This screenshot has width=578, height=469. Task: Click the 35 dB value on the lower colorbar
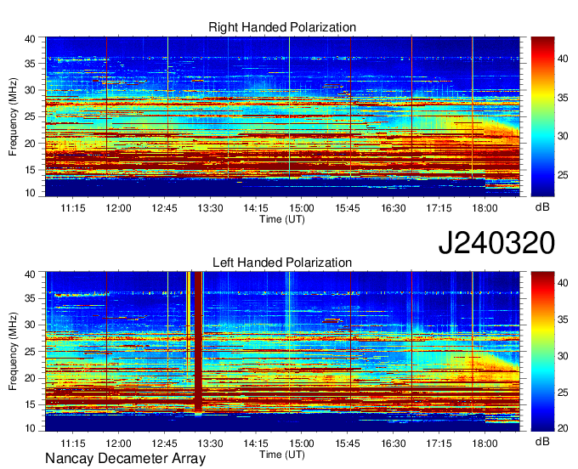(x=563, y=319)
